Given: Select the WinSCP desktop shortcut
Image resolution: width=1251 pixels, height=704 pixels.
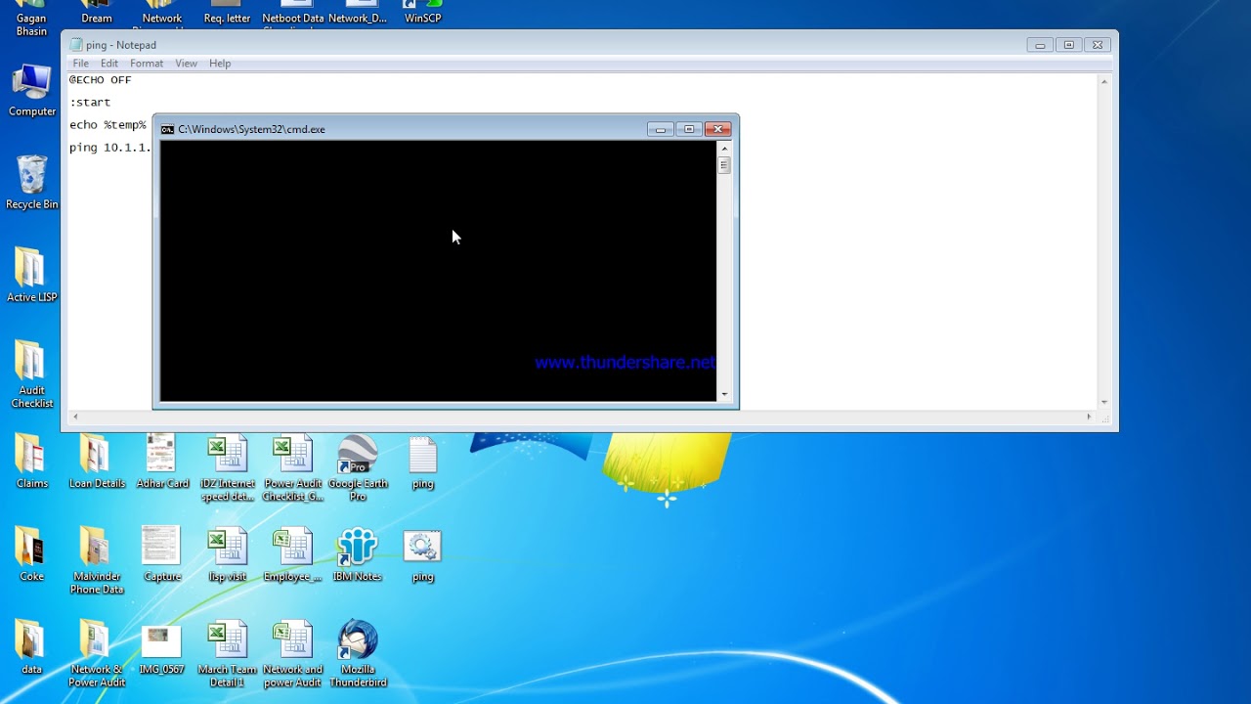Looking at the screenshot, I should pos(422,13).
